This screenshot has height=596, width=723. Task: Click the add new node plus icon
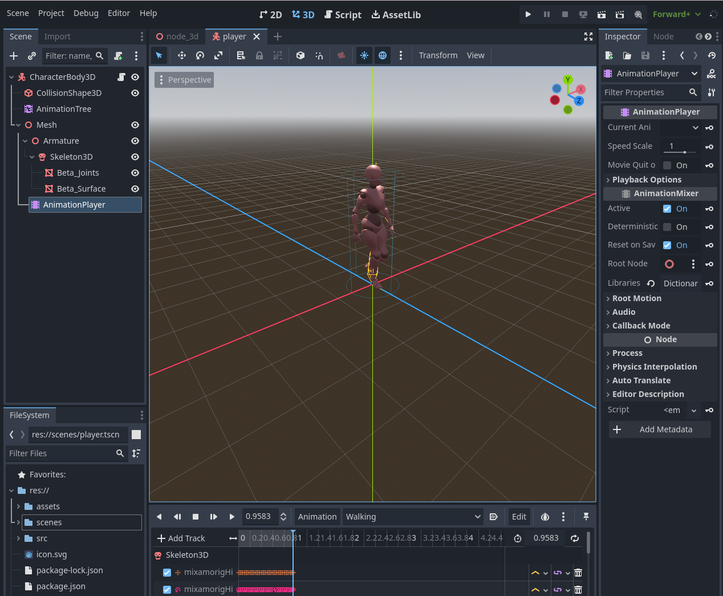14,56
